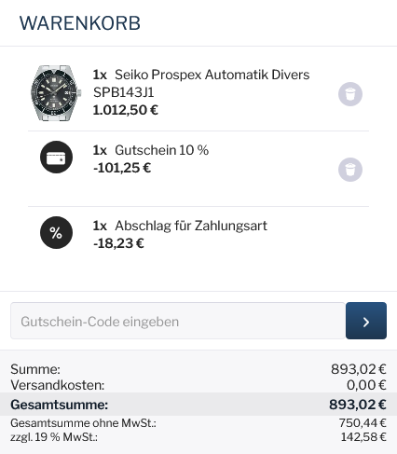Screen dimensions: 397x454
Task: Select the Gutschein 10 % item label
Action: coord(161,150)
